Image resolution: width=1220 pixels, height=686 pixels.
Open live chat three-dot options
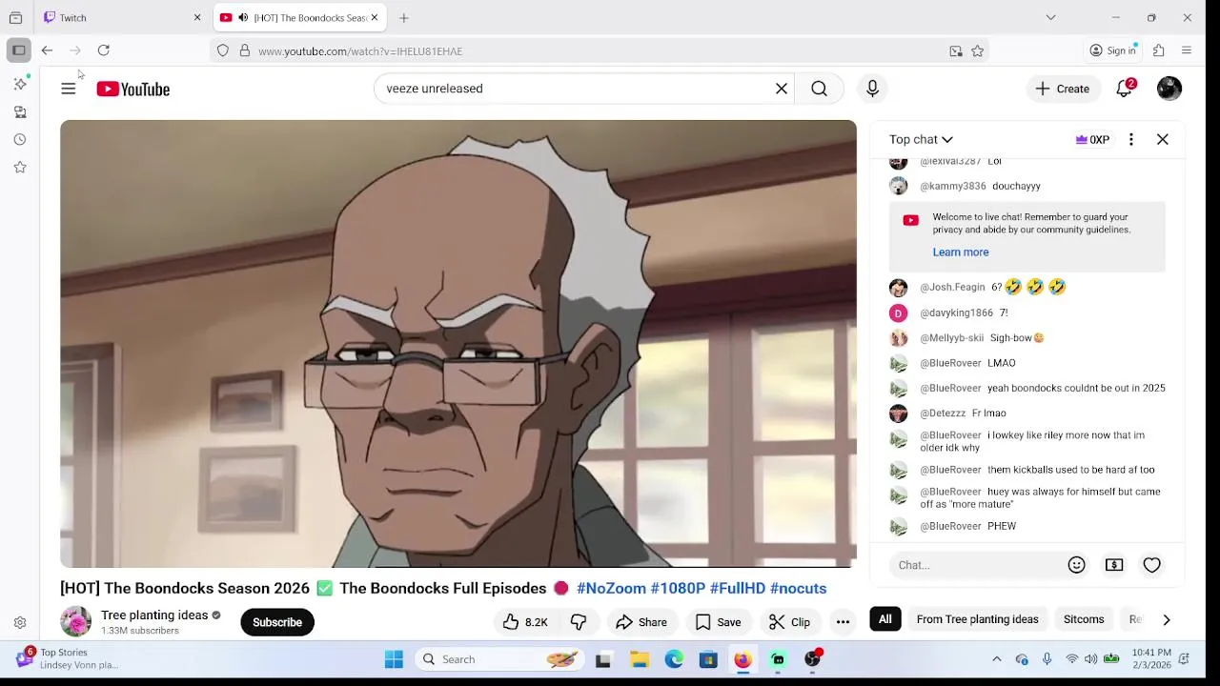click(x=1131, y=139)
